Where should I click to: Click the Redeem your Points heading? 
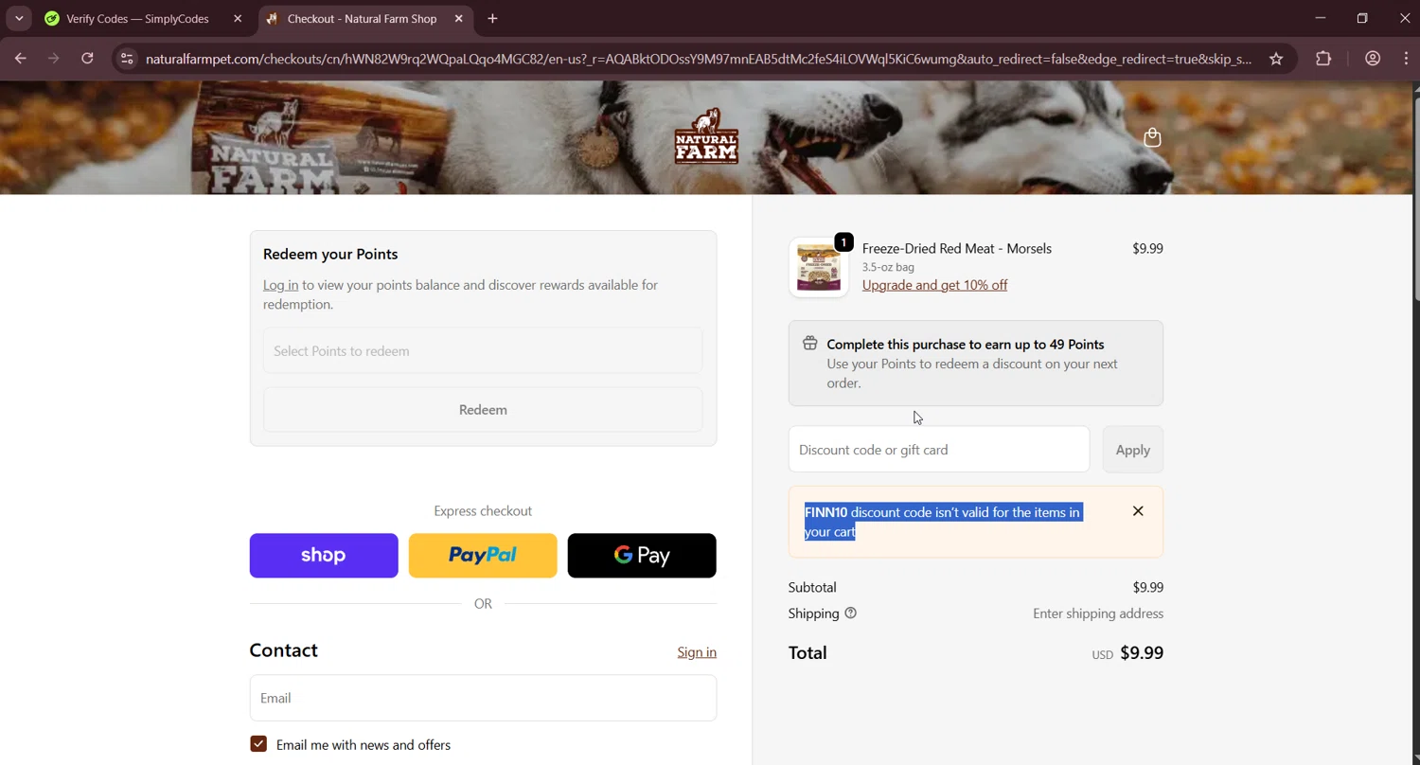(330, 254)
